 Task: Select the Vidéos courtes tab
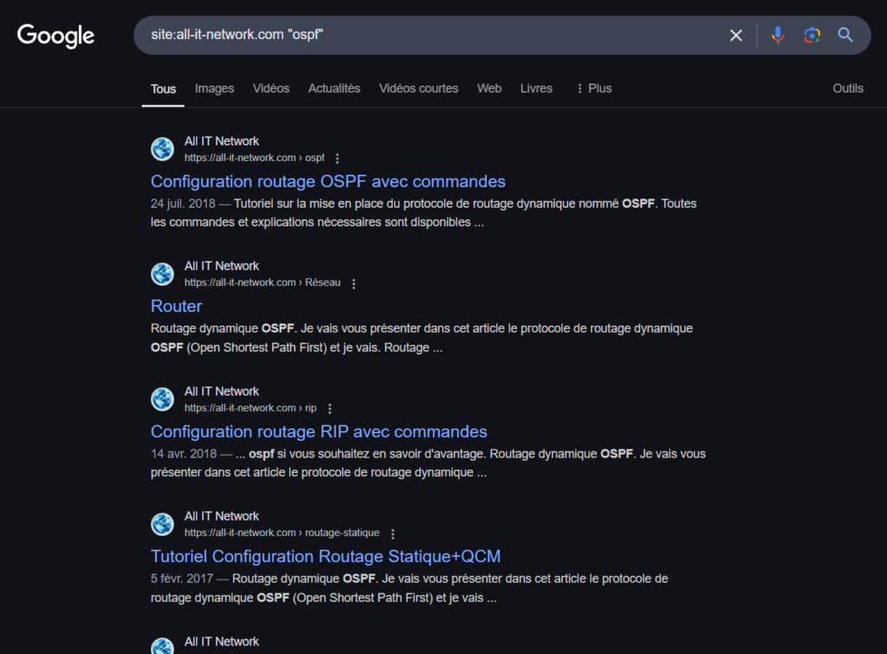(418, 87)
